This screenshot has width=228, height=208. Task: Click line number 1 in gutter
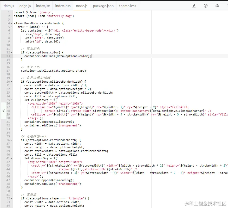9,13
